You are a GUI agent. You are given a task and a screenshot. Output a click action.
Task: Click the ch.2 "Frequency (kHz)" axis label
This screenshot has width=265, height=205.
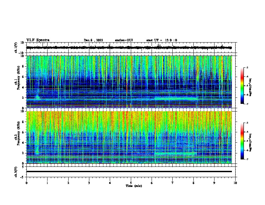tap(18, 133)
